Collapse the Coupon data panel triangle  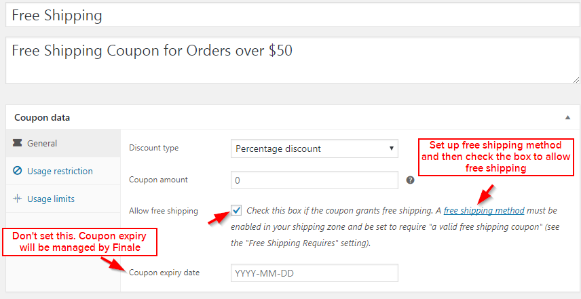point(567,118)
